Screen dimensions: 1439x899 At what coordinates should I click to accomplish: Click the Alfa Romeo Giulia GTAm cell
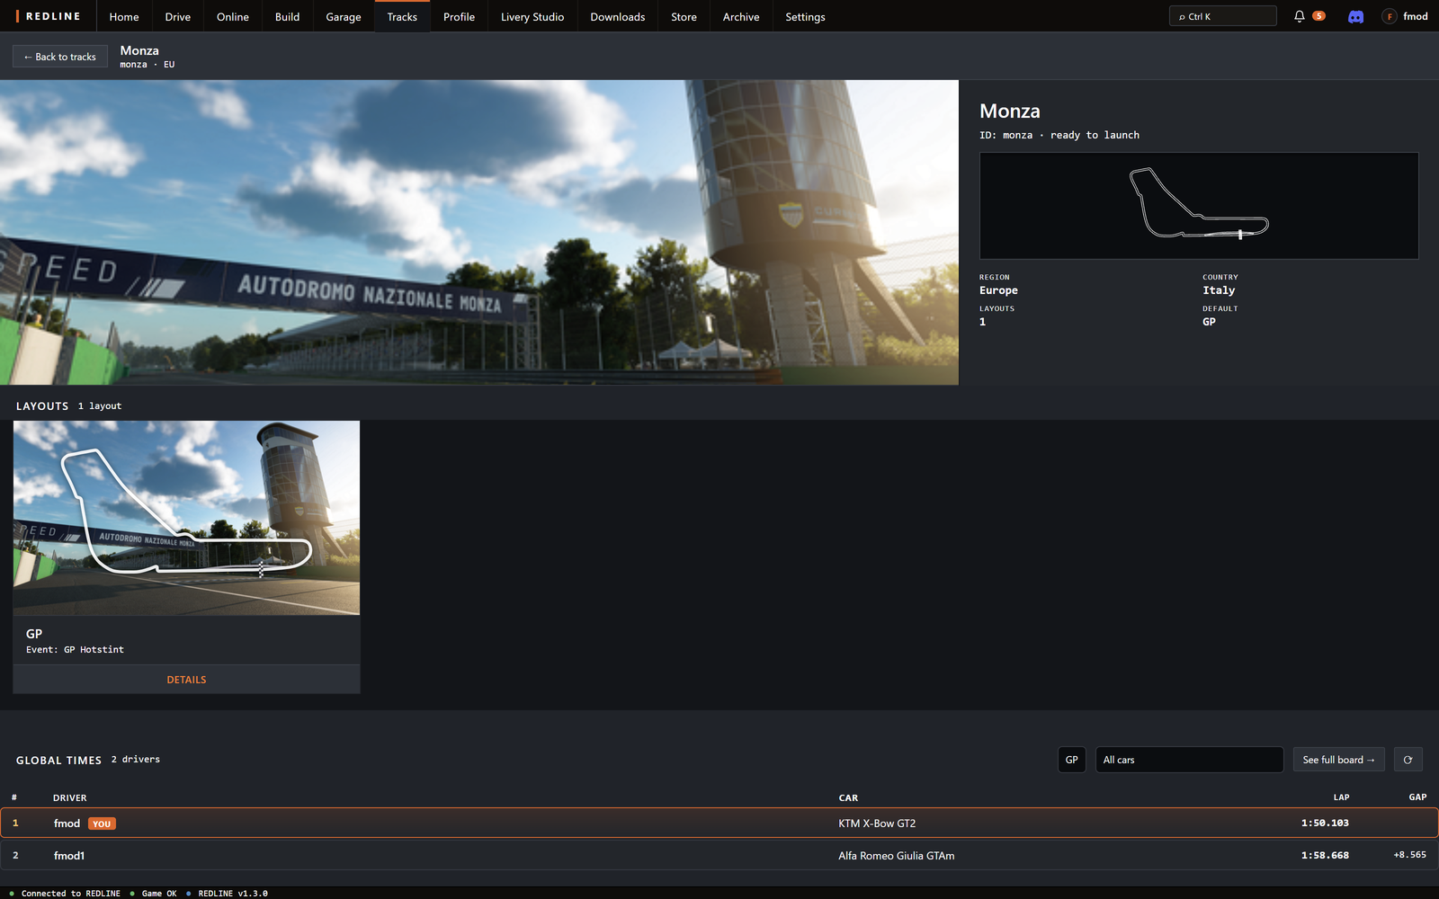pos(897,856)
